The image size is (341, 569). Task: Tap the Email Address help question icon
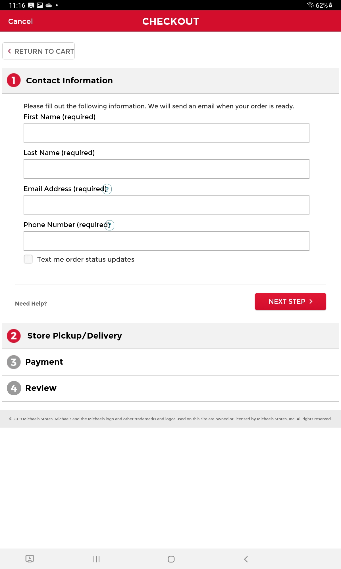coord(107,189)
